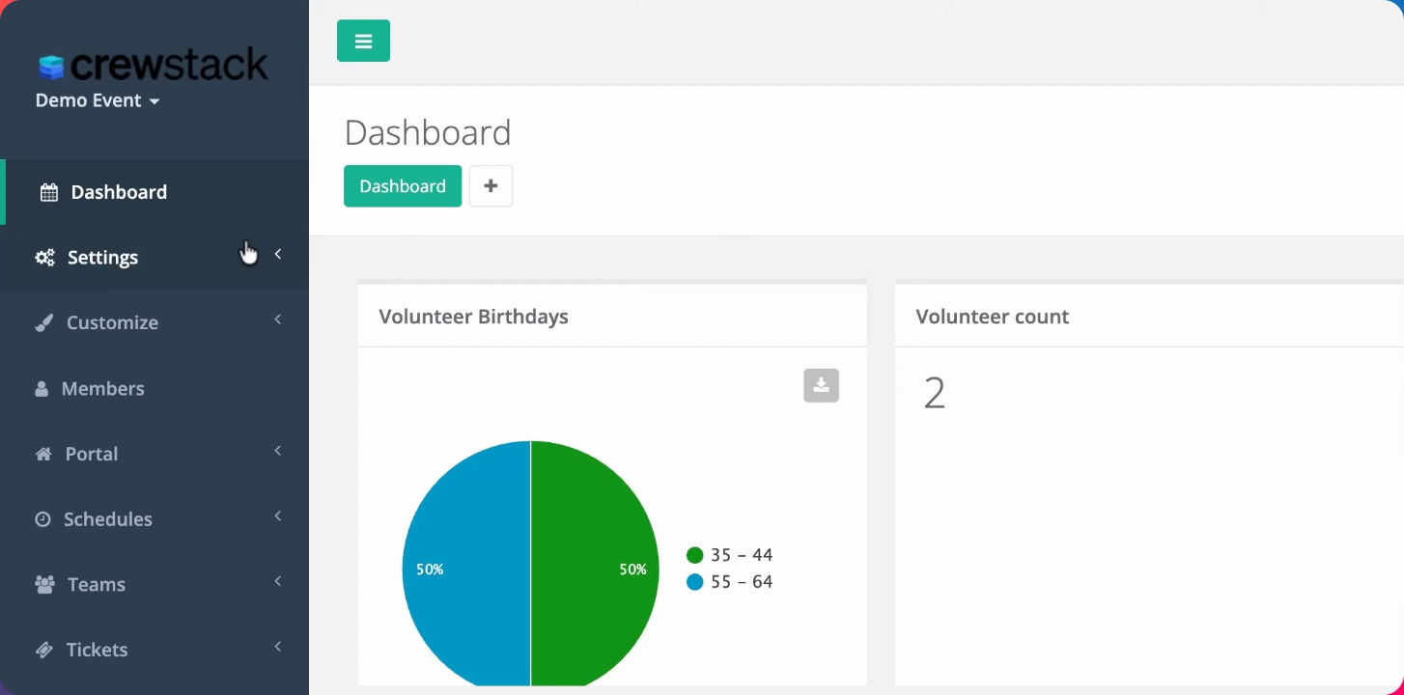Click the Teams group icon
1404x695 pixels.
[x=44, y=585]
